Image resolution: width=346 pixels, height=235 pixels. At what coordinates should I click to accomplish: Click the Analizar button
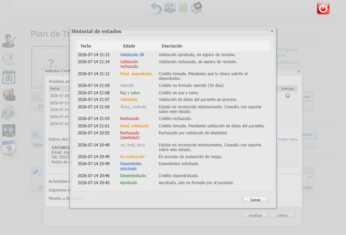255,215
